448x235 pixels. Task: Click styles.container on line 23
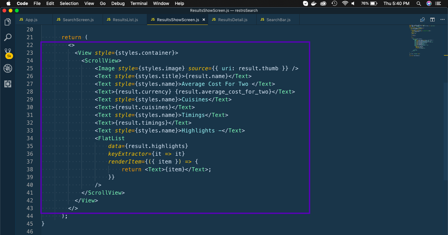[145, 53]
